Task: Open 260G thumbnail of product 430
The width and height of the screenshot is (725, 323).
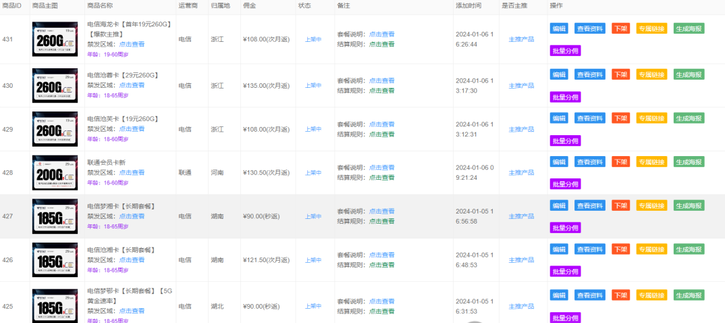Action: 55,86
